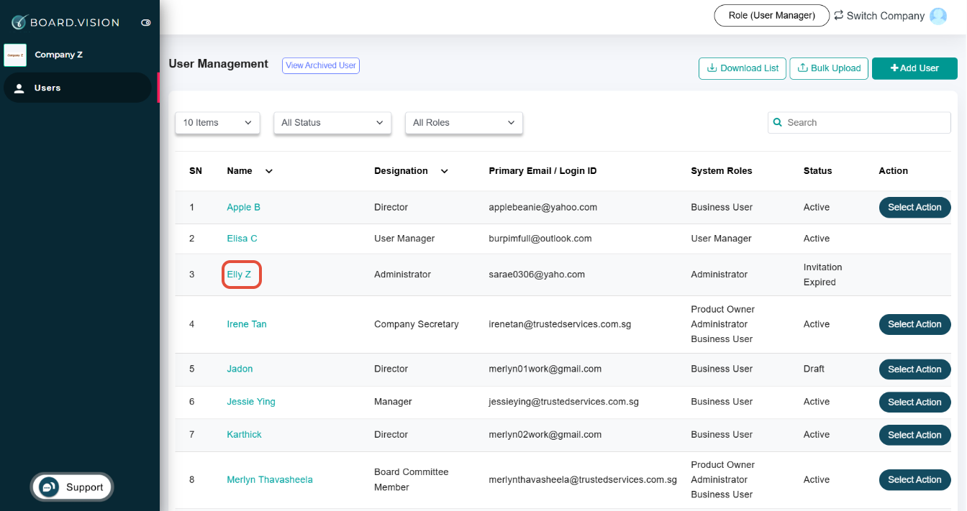This screenshot has width=967, height=511.
Task: Click Company Secretary designation cell
Action: [x=417, y=324]
